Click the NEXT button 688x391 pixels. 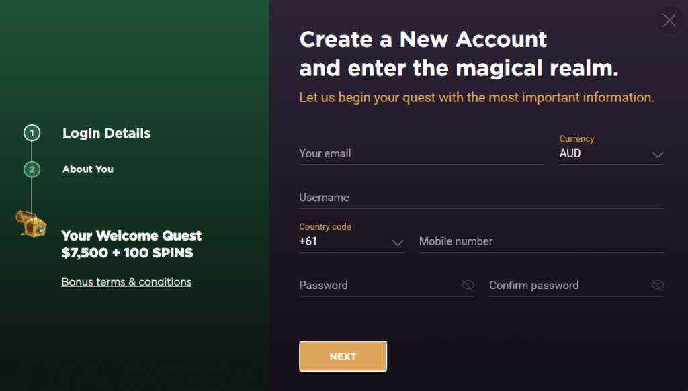pos(343,356)
